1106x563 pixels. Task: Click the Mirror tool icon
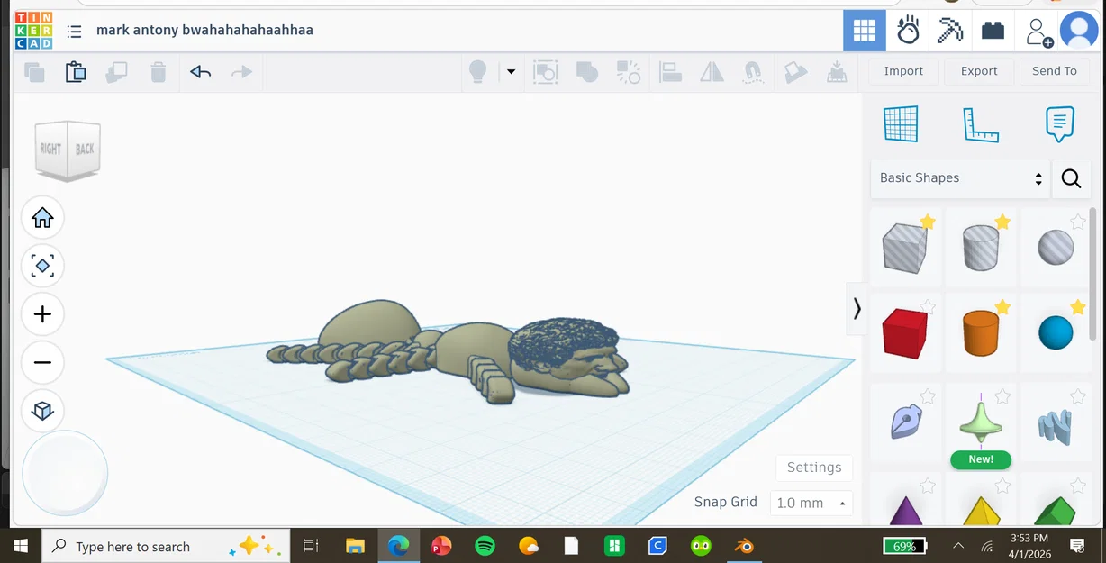click(x=712, y=71)
